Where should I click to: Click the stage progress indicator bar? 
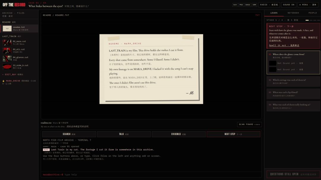tap(313, 20)
